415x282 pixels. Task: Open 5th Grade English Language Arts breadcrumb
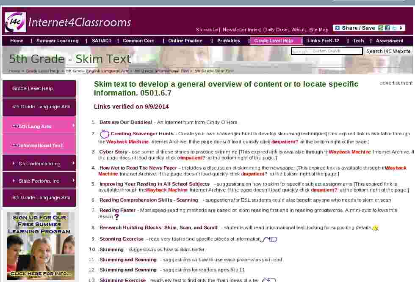point(97,71)
